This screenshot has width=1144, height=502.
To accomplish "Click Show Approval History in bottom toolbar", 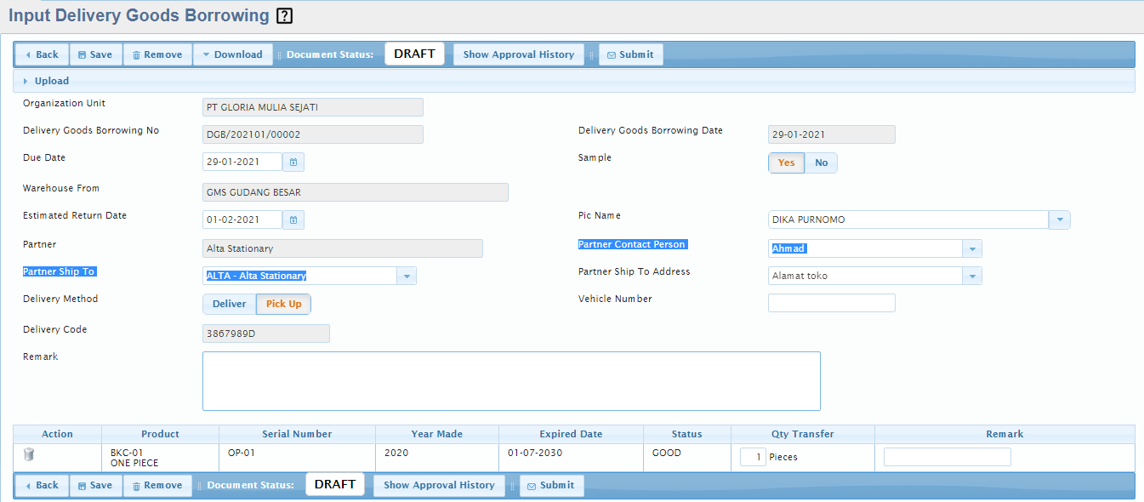I will pos(439,485).
